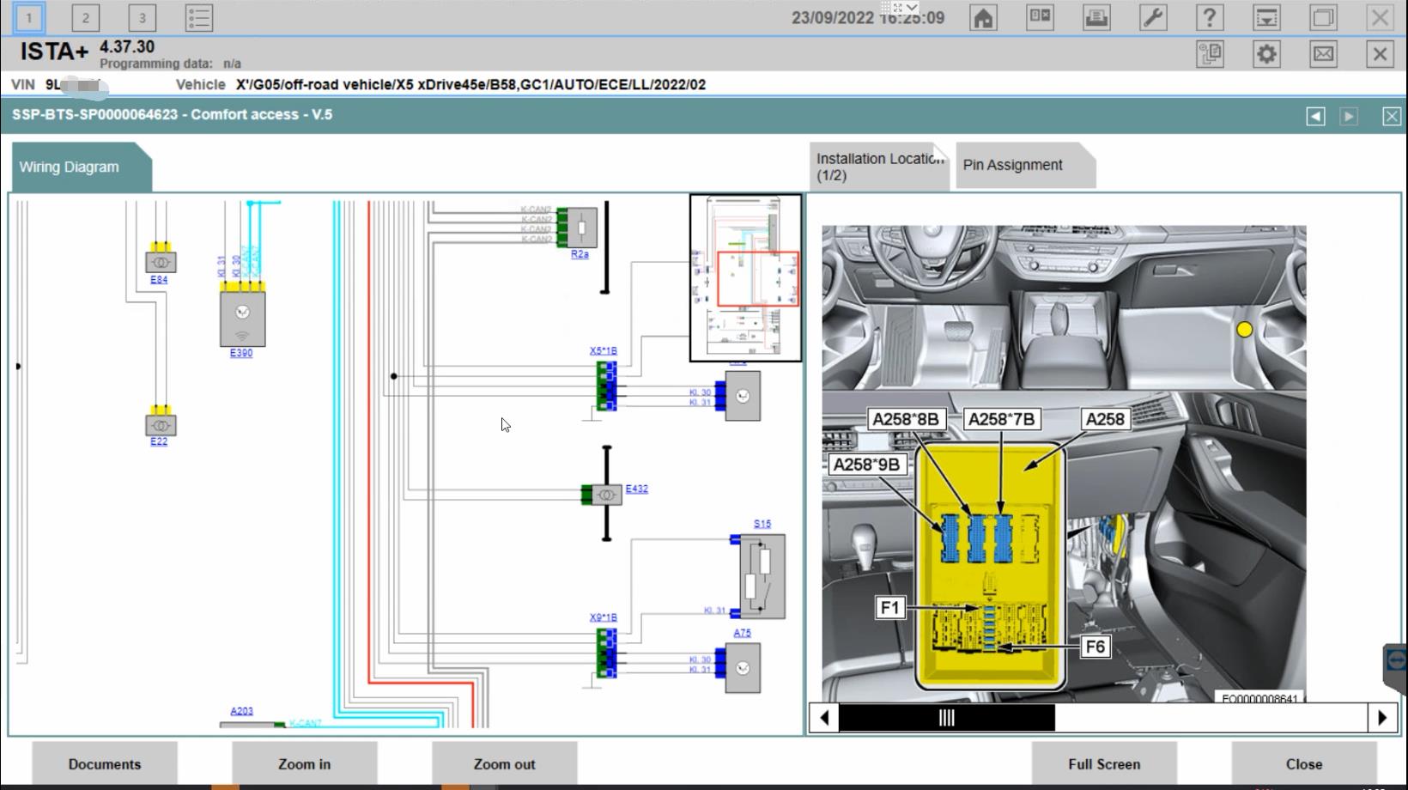Image resolution: width=1408 pixels, height=790 pixels.
Task: Open the wrench workshop tools icon
Action: (x=1153, y=17)
